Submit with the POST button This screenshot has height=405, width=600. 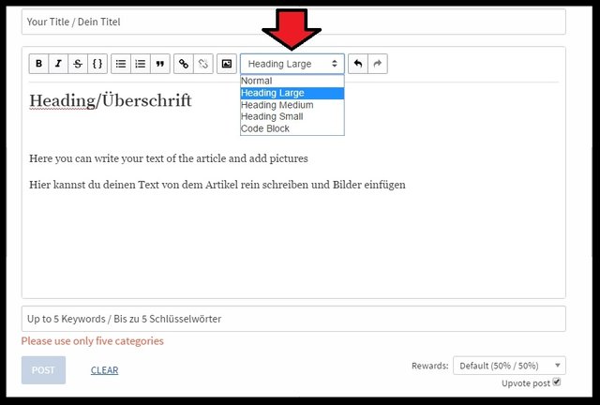(x=43, y=370)
